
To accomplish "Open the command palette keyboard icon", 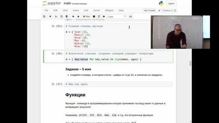I will tap(130, 16).
